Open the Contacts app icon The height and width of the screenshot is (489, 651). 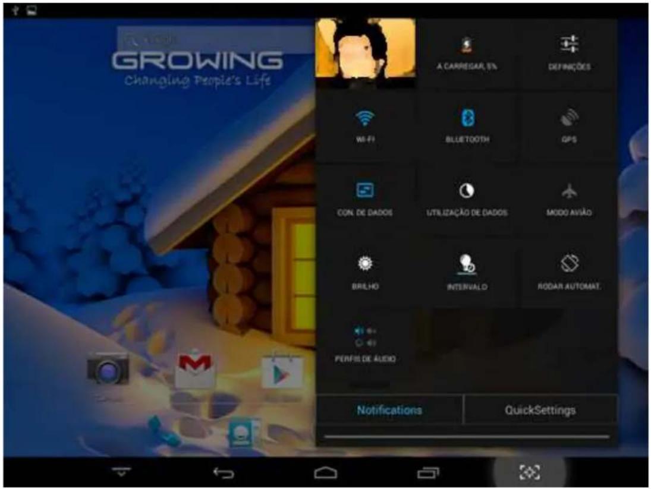(x=243, y=433)
